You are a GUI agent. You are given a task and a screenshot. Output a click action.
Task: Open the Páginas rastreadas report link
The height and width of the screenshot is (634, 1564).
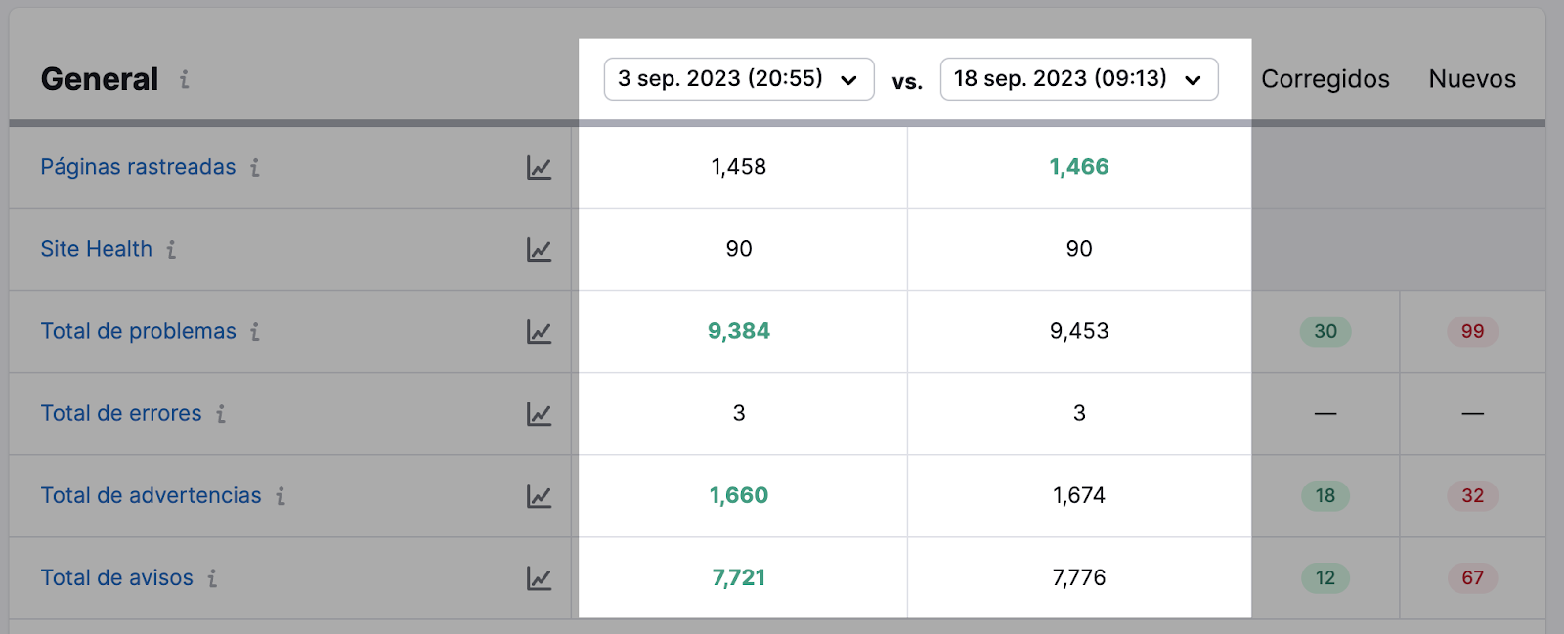[x=137, y=167]
